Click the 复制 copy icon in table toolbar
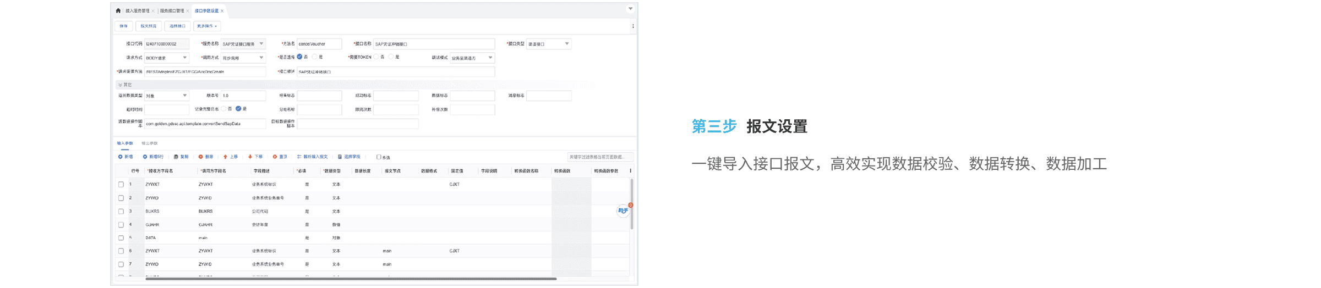This screenshot has width=1321, height=288. pyautogui.click(x=176, y=157)
